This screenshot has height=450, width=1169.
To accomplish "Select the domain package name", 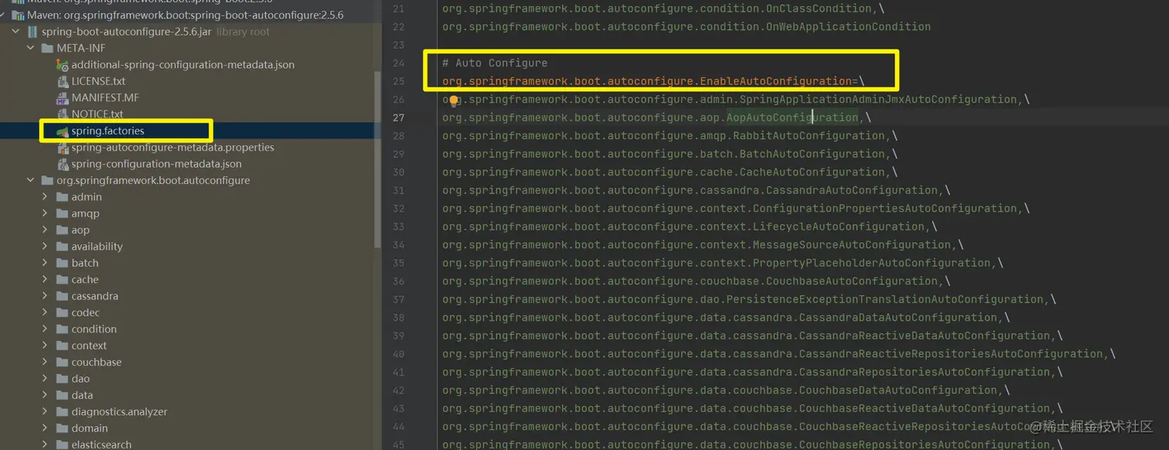I will point(90,428).
